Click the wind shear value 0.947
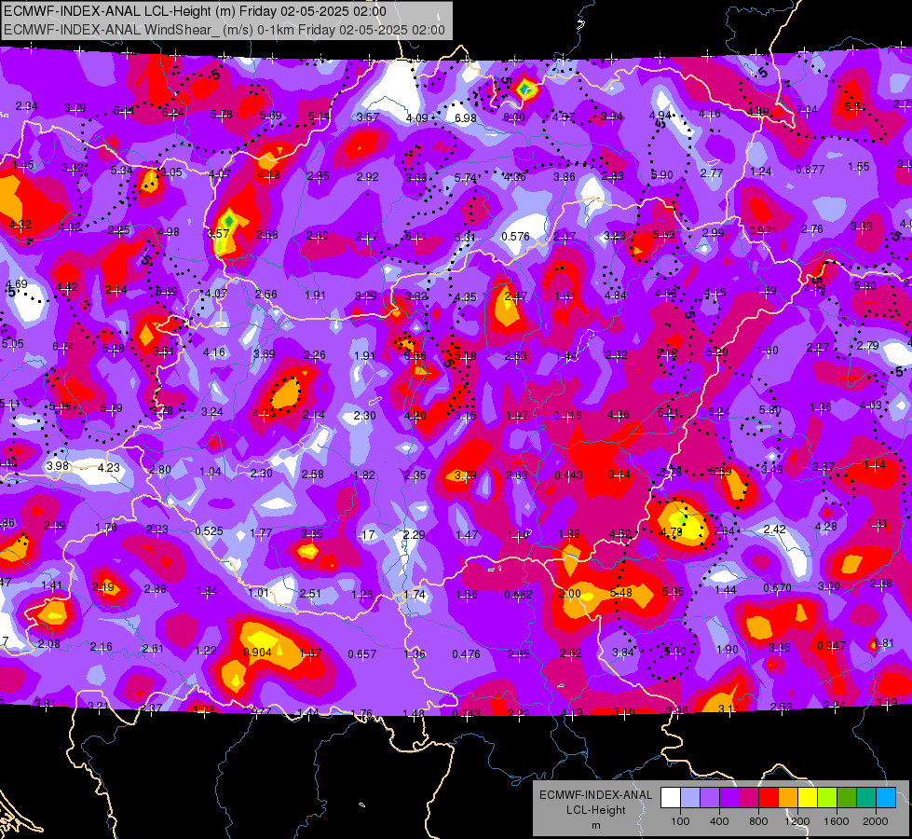 pos(832,646)
